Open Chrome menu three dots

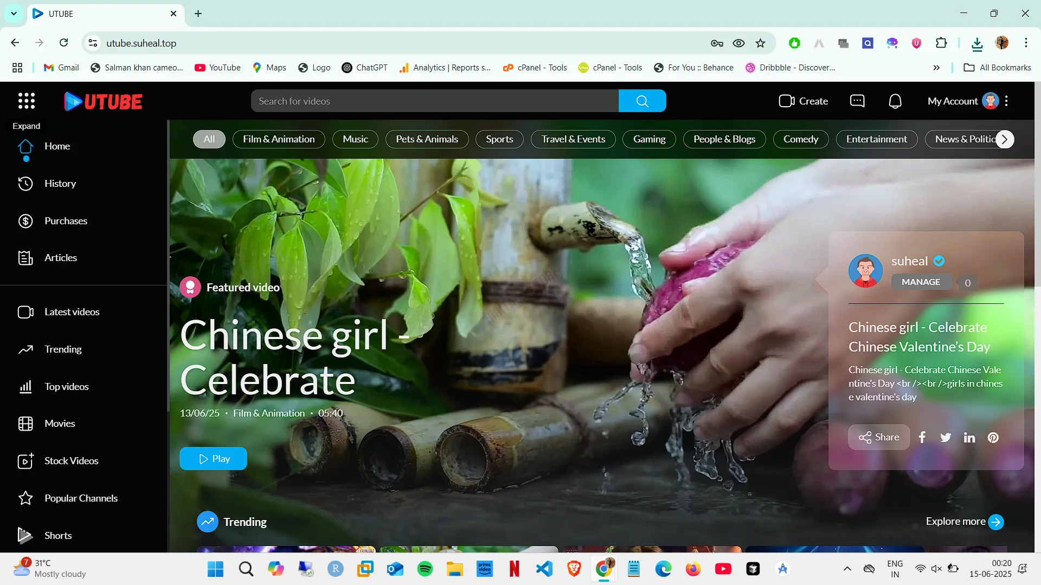click(1026, 43)
